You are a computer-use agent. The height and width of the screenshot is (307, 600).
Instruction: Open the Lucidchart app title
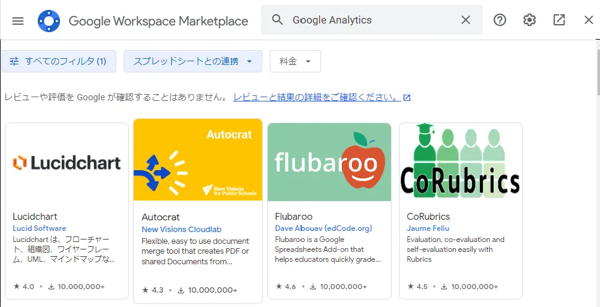(x=35, y=217)
